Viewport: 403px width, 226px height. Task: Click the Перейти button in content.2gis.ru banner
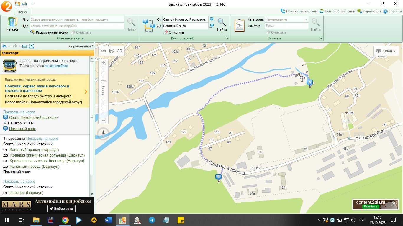371,207
